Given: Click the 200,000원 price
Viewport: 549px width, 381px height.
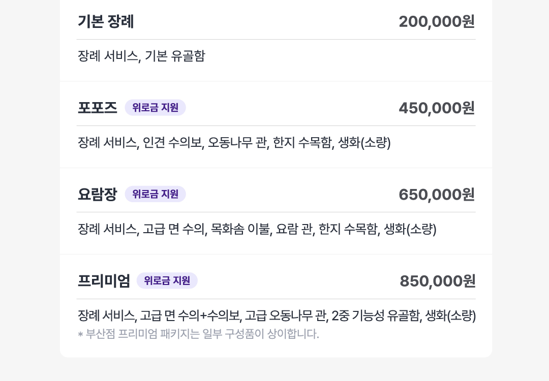Looking at the screenshot, I should pos(437,21).
